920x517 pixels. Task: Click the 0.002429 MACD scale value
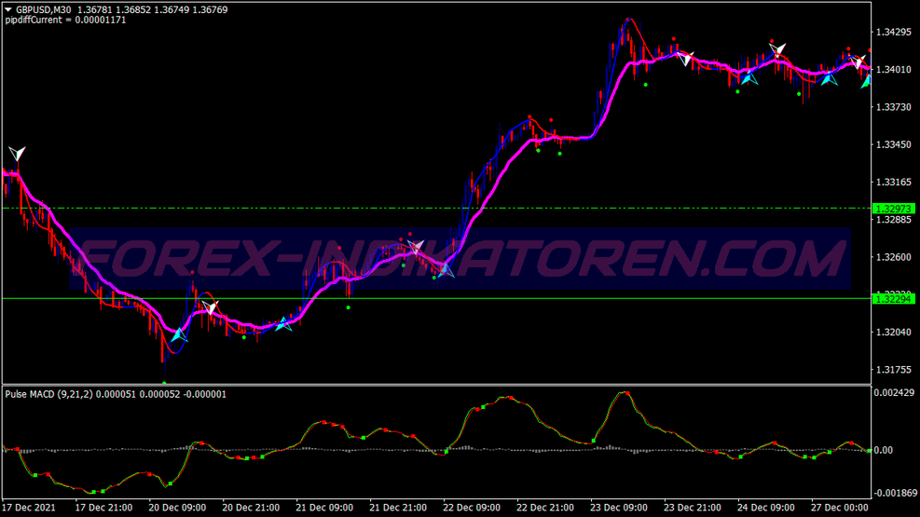(x=894, y=393)
